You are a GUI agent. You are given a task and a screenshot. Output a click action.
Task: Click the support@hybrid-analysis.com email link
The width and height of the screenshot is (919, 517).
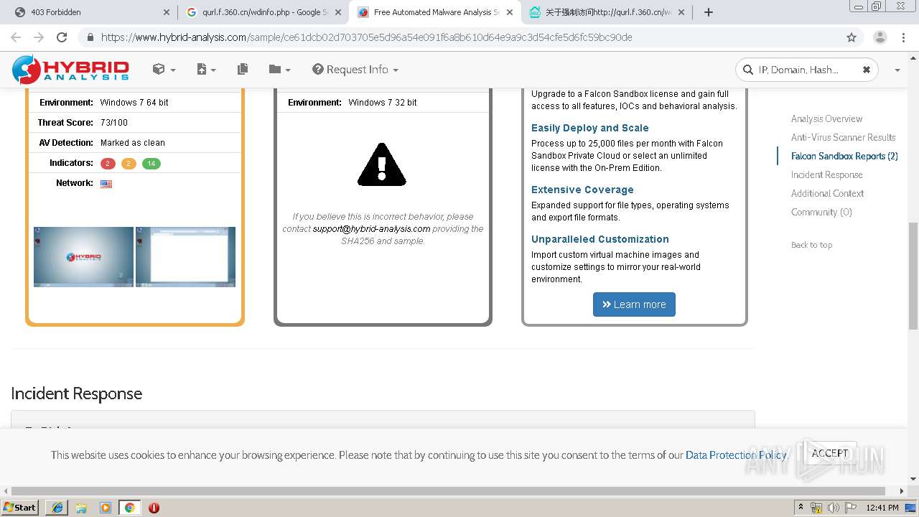click(x=371, y=229)
